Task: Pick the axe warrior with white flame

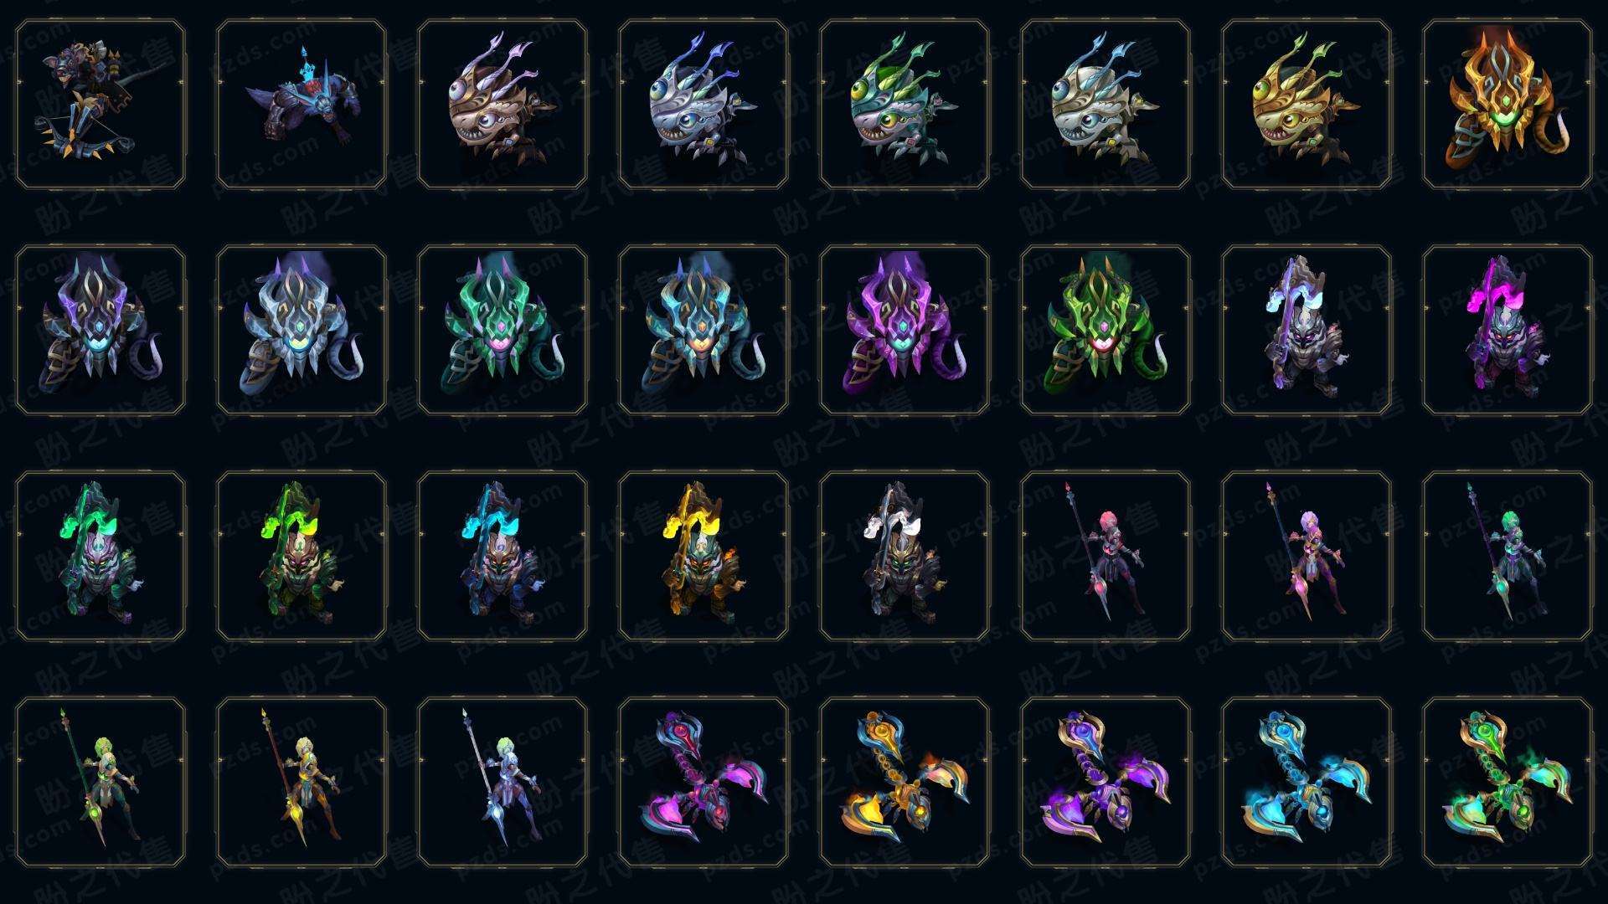Action: 904,556
